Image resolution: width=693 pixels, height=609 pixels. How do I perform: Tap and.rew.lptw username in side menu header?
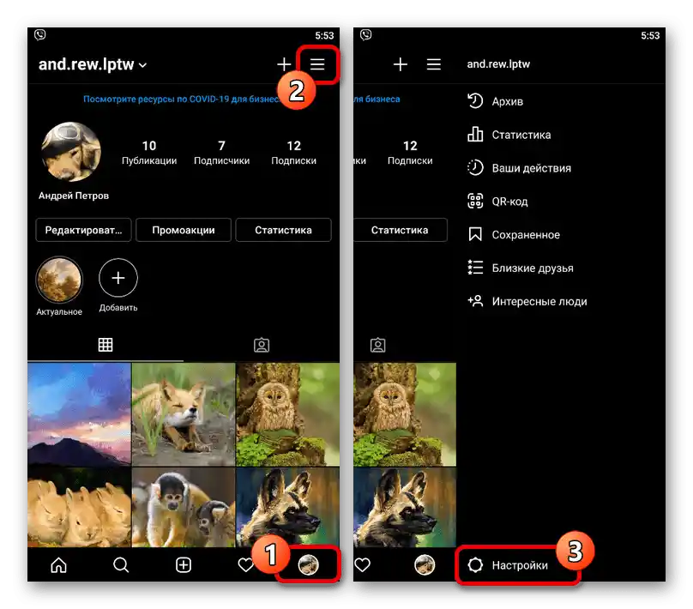point(498,64)
